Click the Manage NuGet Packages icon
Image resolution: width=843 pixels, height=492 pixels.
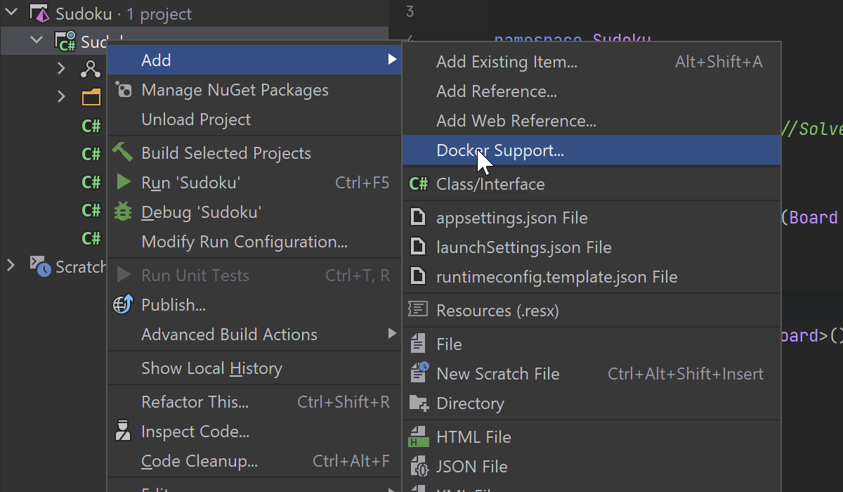(x=123, y=90)
